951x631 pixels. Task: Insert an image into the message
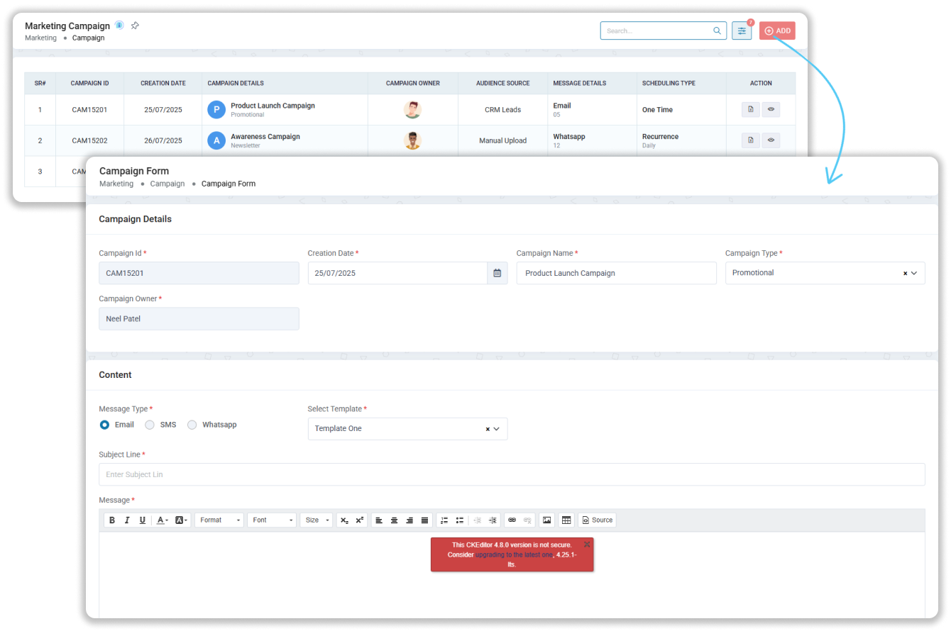coord(546,520)
